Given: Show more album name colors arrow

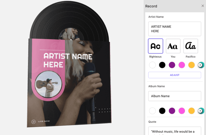Looking at the screenshot, I should [200, 111].
